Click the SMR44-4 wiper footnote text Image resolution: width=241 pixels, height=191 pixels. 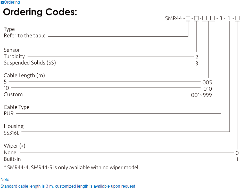point(72,168)
